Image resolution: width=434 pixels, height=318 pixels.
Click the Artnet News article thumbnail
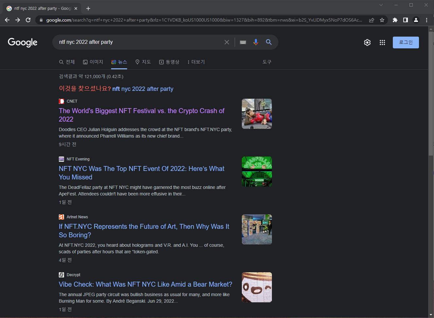pos(257,229)
